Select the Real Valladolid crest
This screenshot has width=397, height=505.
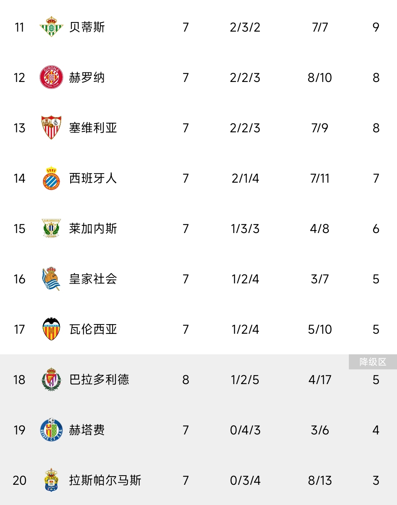(x=51, y=379)
